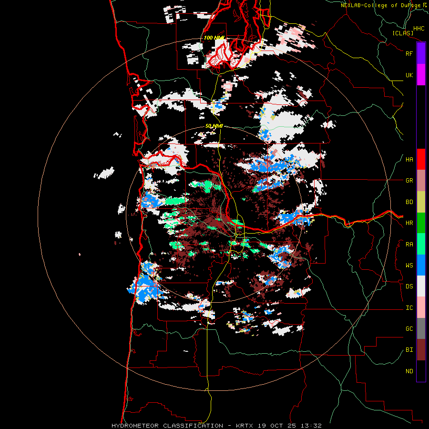Click the RA legend label
Image resolution: width=429 pixels, height=429 pixels.
pos(409,245)
